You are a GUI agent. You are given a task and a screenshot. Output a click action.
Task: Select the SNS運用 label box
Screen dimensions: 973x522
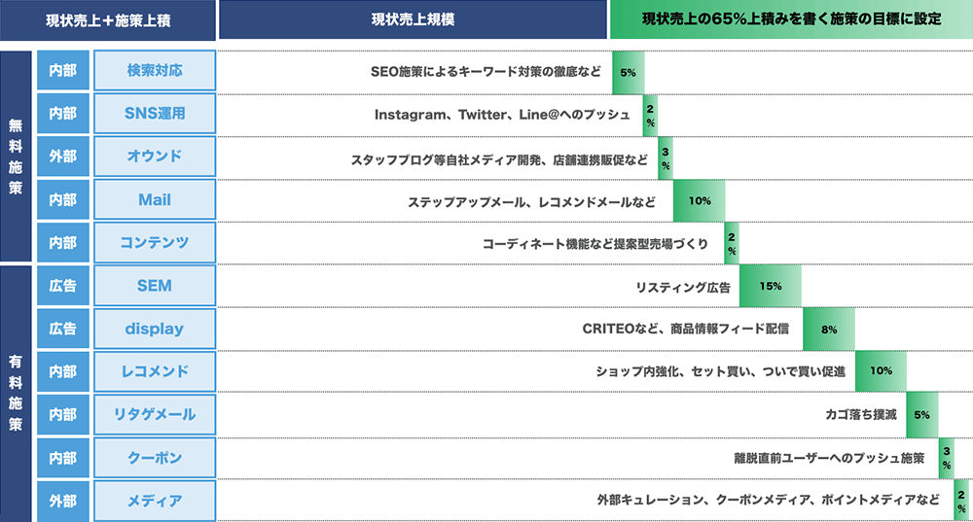pyautogui.click(x=155, y=114)
